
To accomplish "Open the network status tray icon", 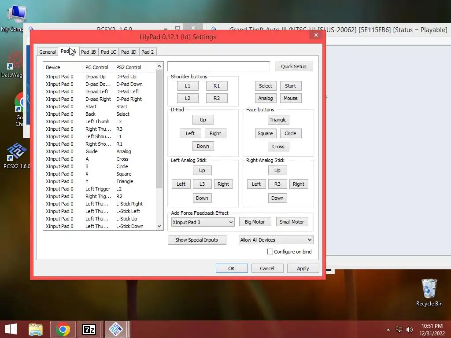I will coord(399,330).
